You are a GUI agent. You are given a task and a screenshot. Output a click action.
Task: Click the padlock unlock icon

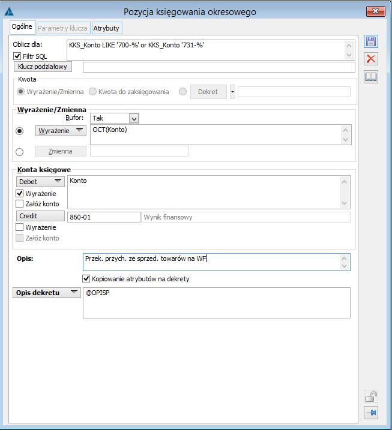(371, 396)
